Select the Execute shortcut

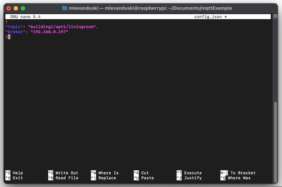pos(193,173)
